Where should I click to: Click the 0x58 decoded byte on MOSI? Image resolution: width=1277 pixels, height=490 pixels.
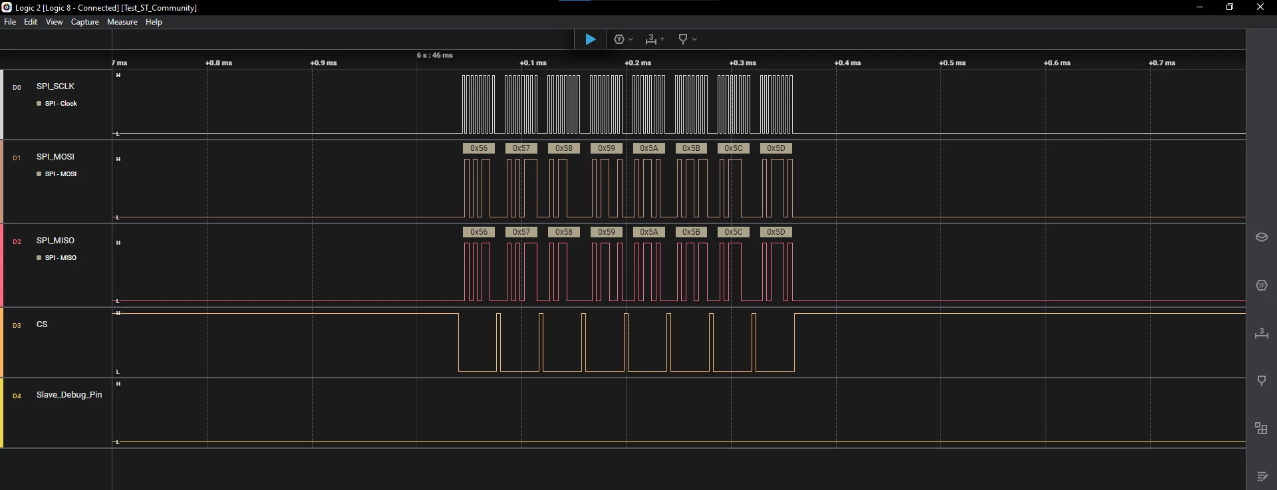pos(564,148)
